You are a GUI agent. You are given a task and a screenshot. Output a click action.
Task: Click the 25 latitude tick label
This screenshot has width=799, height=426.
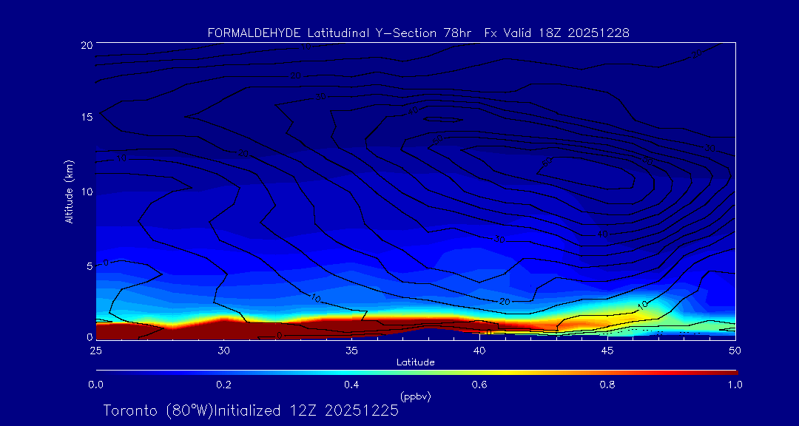click(95, 349)
